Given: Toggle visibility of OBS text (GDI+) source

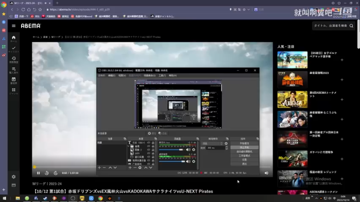Looking at the screenshot, I should 148,143.
